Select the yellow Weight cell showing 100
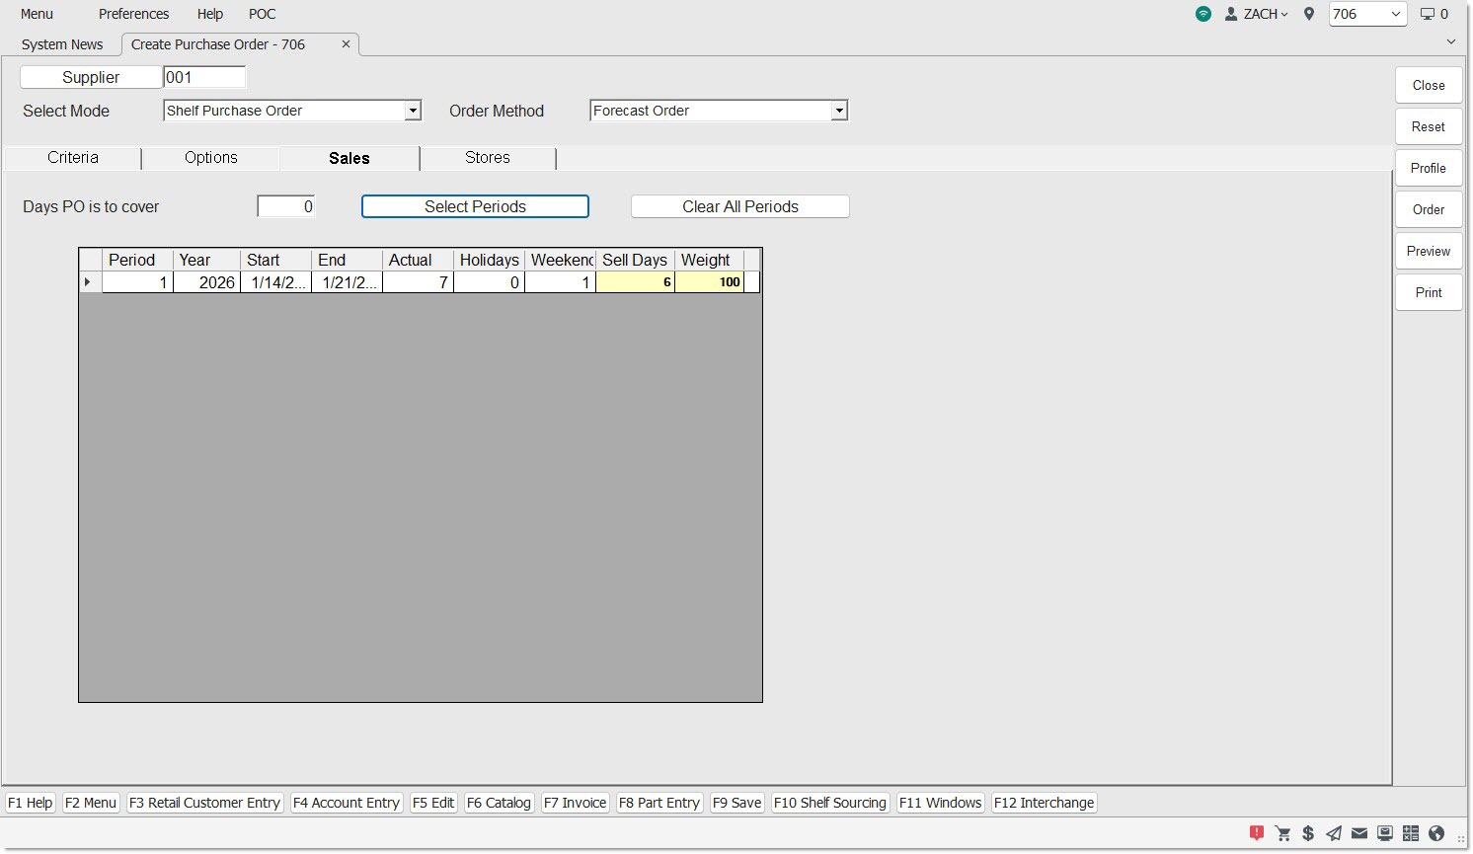The image size is (1473, 854). (709, 282)
